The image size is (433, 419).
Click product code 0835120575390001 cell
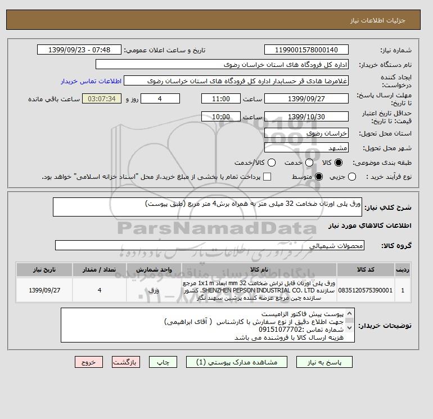[366, 290]
